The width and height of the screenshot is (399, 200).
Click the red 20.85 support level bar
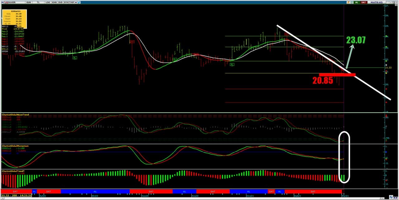tap(337, 75)
